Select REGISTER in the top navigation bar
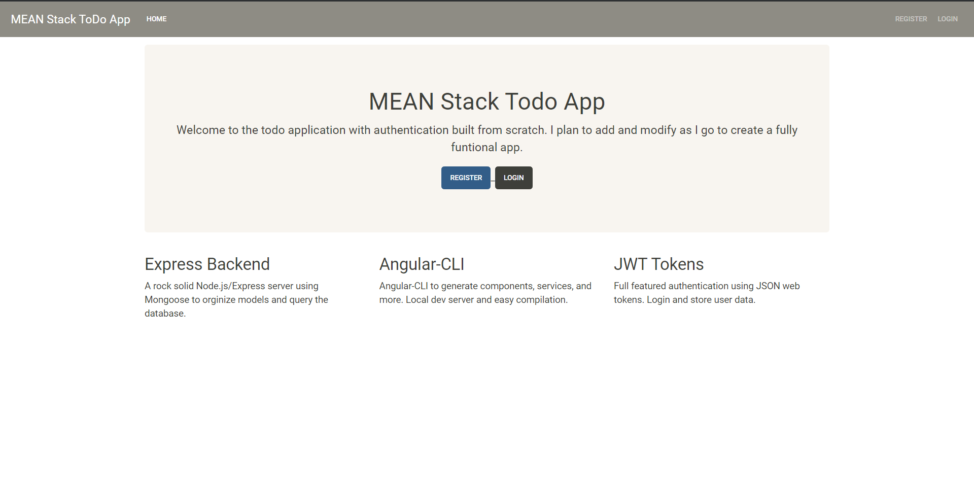Image resolution: width=974 pixels, height=482 pixels. 911,19
